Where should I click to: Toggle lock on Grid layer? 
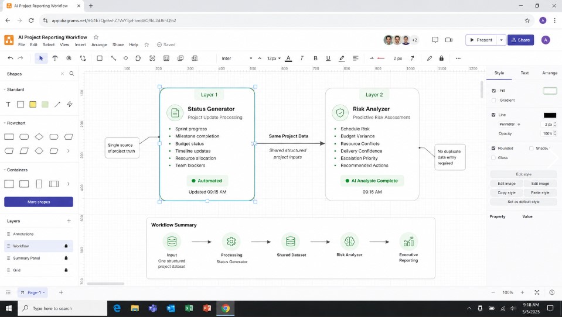66,270
